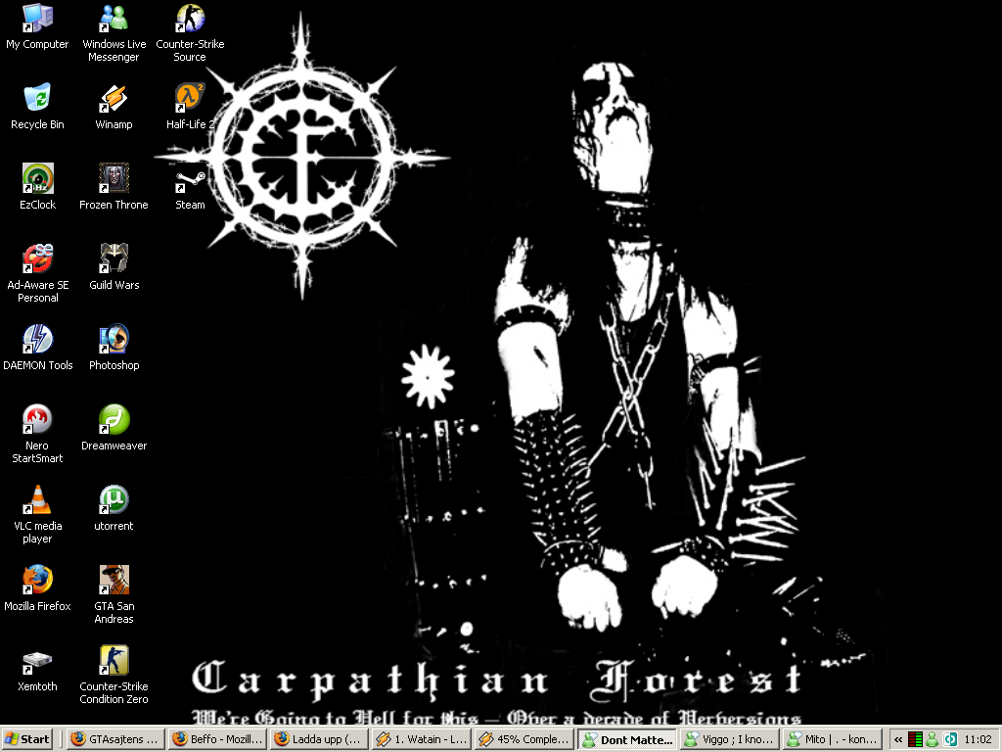Open Ad-Aware SE Personal icon
The height and width of the screenshot is (752, 1002).
[x=37, y=273]
